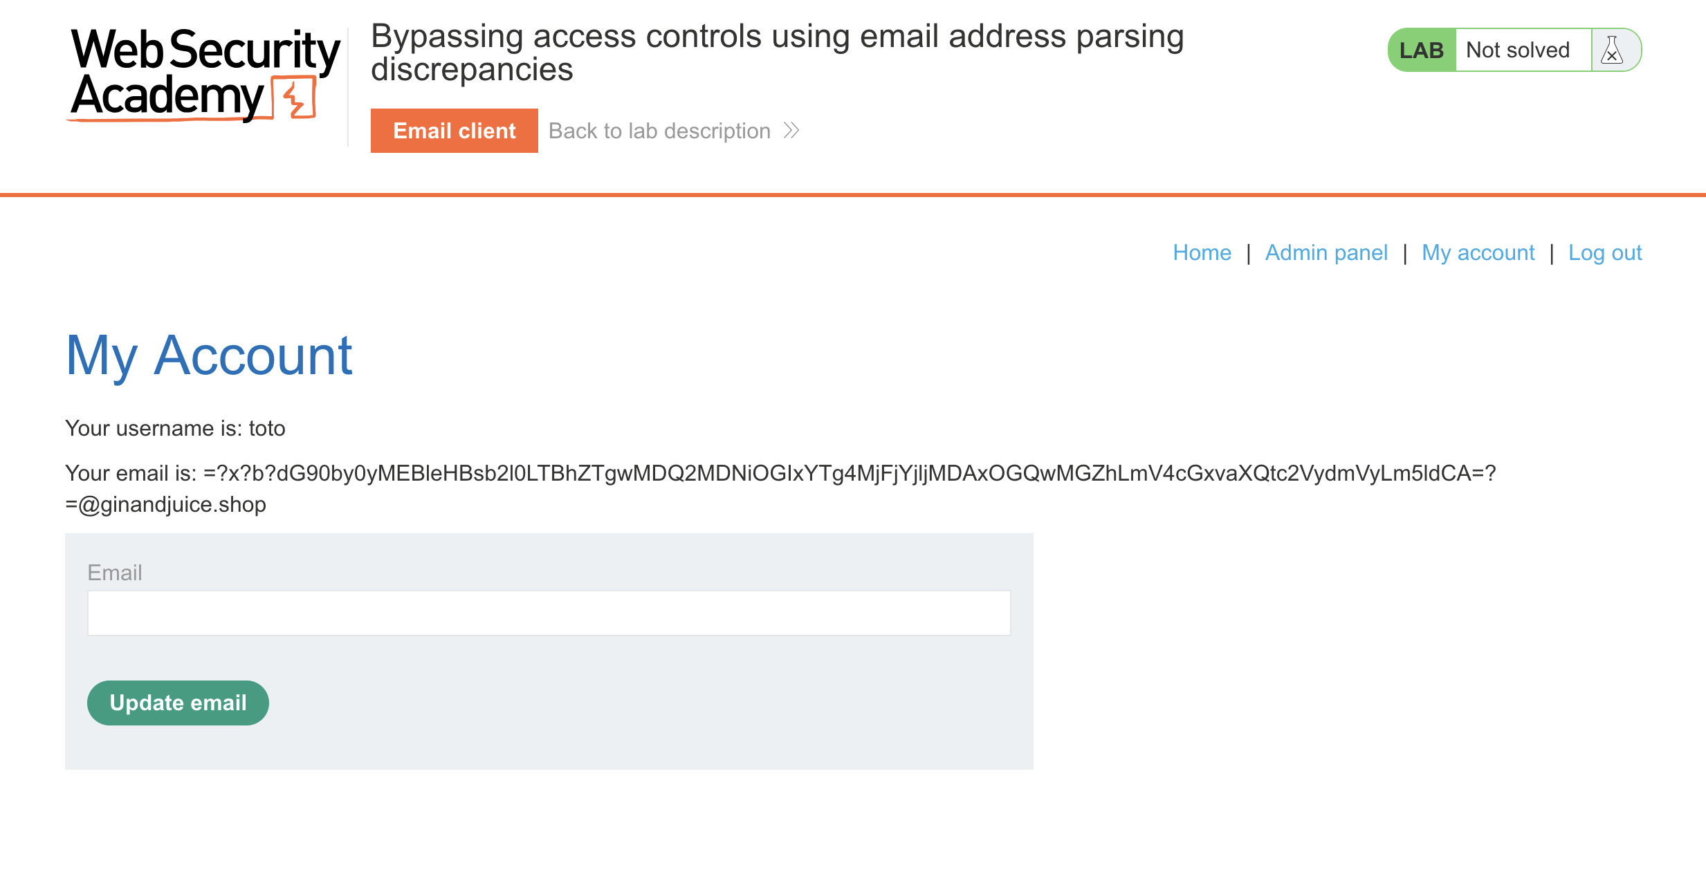Follow the Back to lab description link
Image resolution: width=1706 pixels, height=870 pixels.
pyautogui.click(x=659, y=130)
